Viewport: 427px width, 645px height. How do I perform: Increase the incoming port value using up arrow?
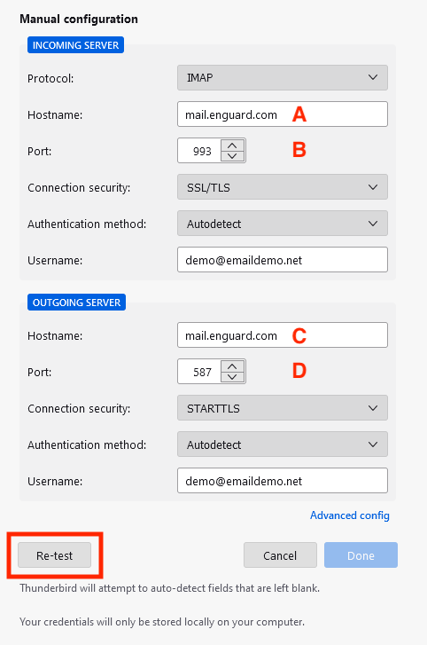click(232, 146)
